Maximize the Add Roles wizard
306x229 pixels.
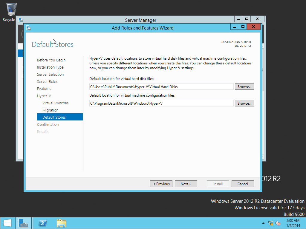(x=243, y=27)
